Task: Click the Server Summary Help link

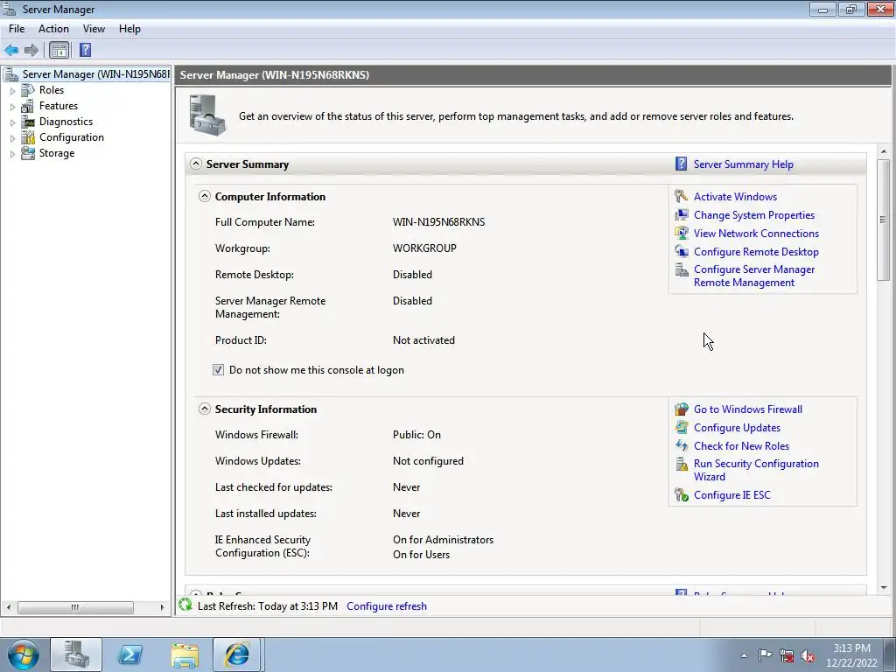Action: pyautogui.click(x=743, y=164)
